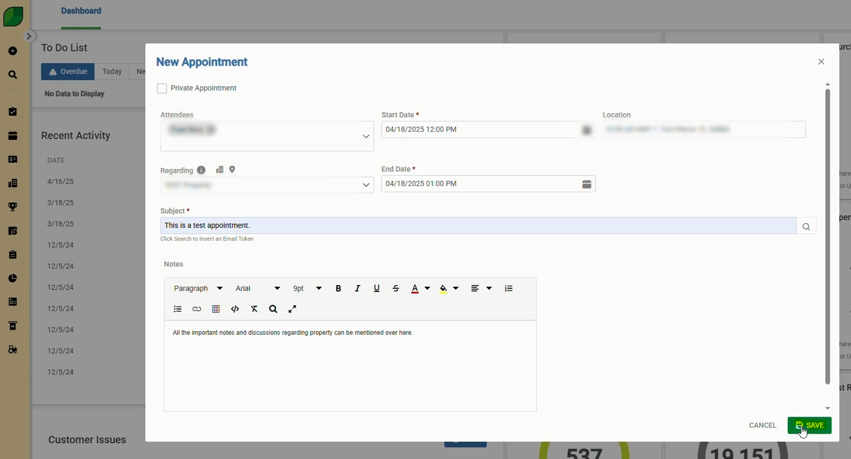Expand the Attendees dropdown

tap(366, 136)
